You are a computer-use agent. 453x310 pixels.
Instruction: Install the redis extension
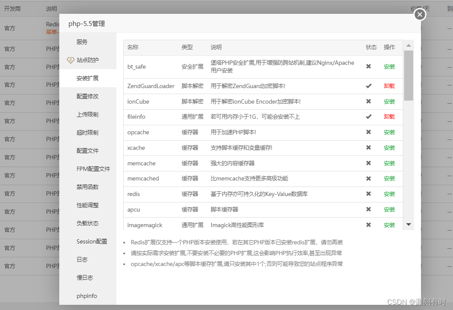coord(389,194)
